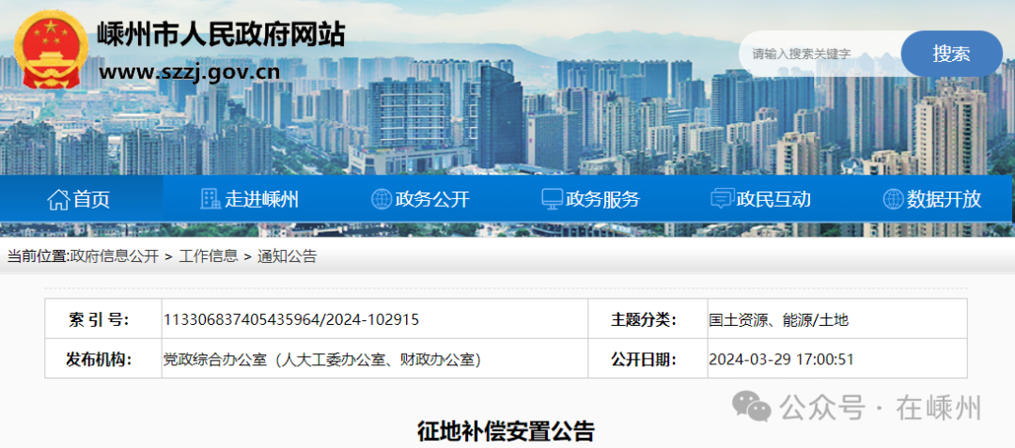Click the building icon beside 走进嵊州
The width and height of the screenshot is (1015, 448).
[211, 199]
